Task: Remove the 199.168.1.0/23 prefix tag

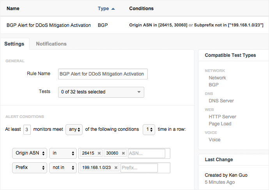Action: click(116, 168)
